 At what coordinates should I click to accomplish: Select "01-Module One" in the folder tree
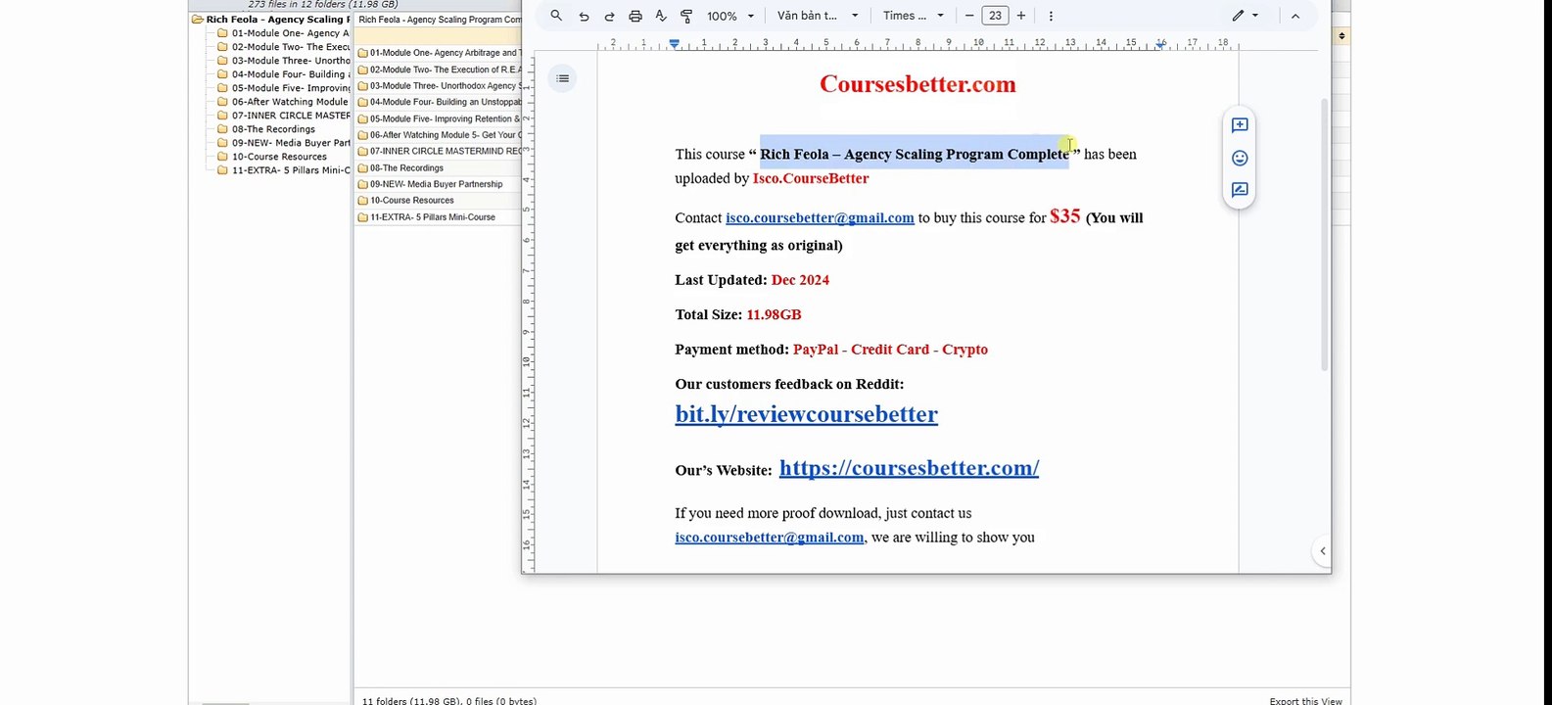(x=285, y=33)
